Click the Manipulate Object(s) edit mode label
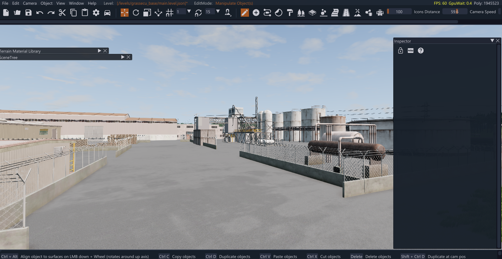The width and height of the screenshot is (502, 259). [x=234, y=3]
